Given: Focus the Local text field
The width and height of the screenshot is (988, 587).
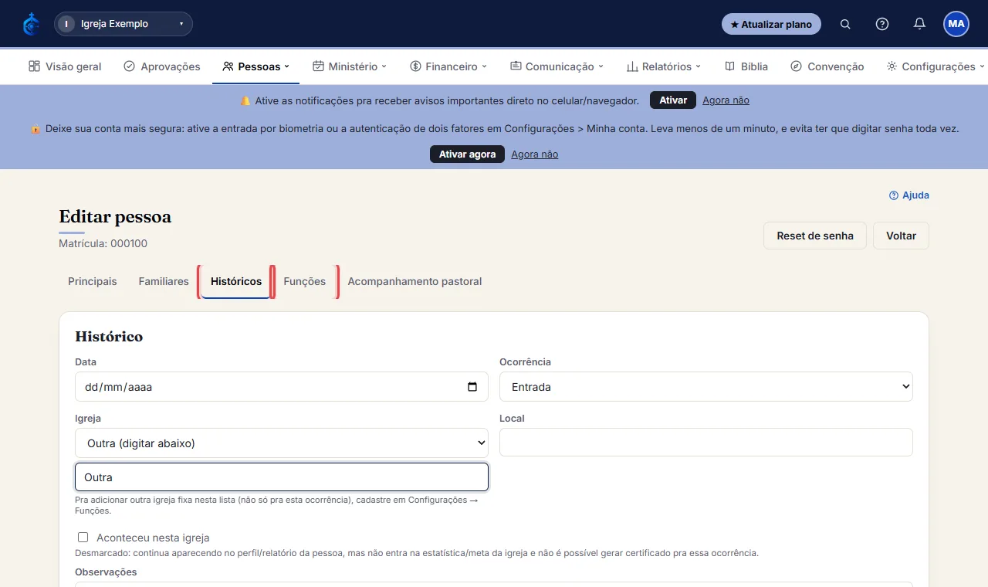Looking at the screenshot, I should pyautogui.click(x=706, y=443).
